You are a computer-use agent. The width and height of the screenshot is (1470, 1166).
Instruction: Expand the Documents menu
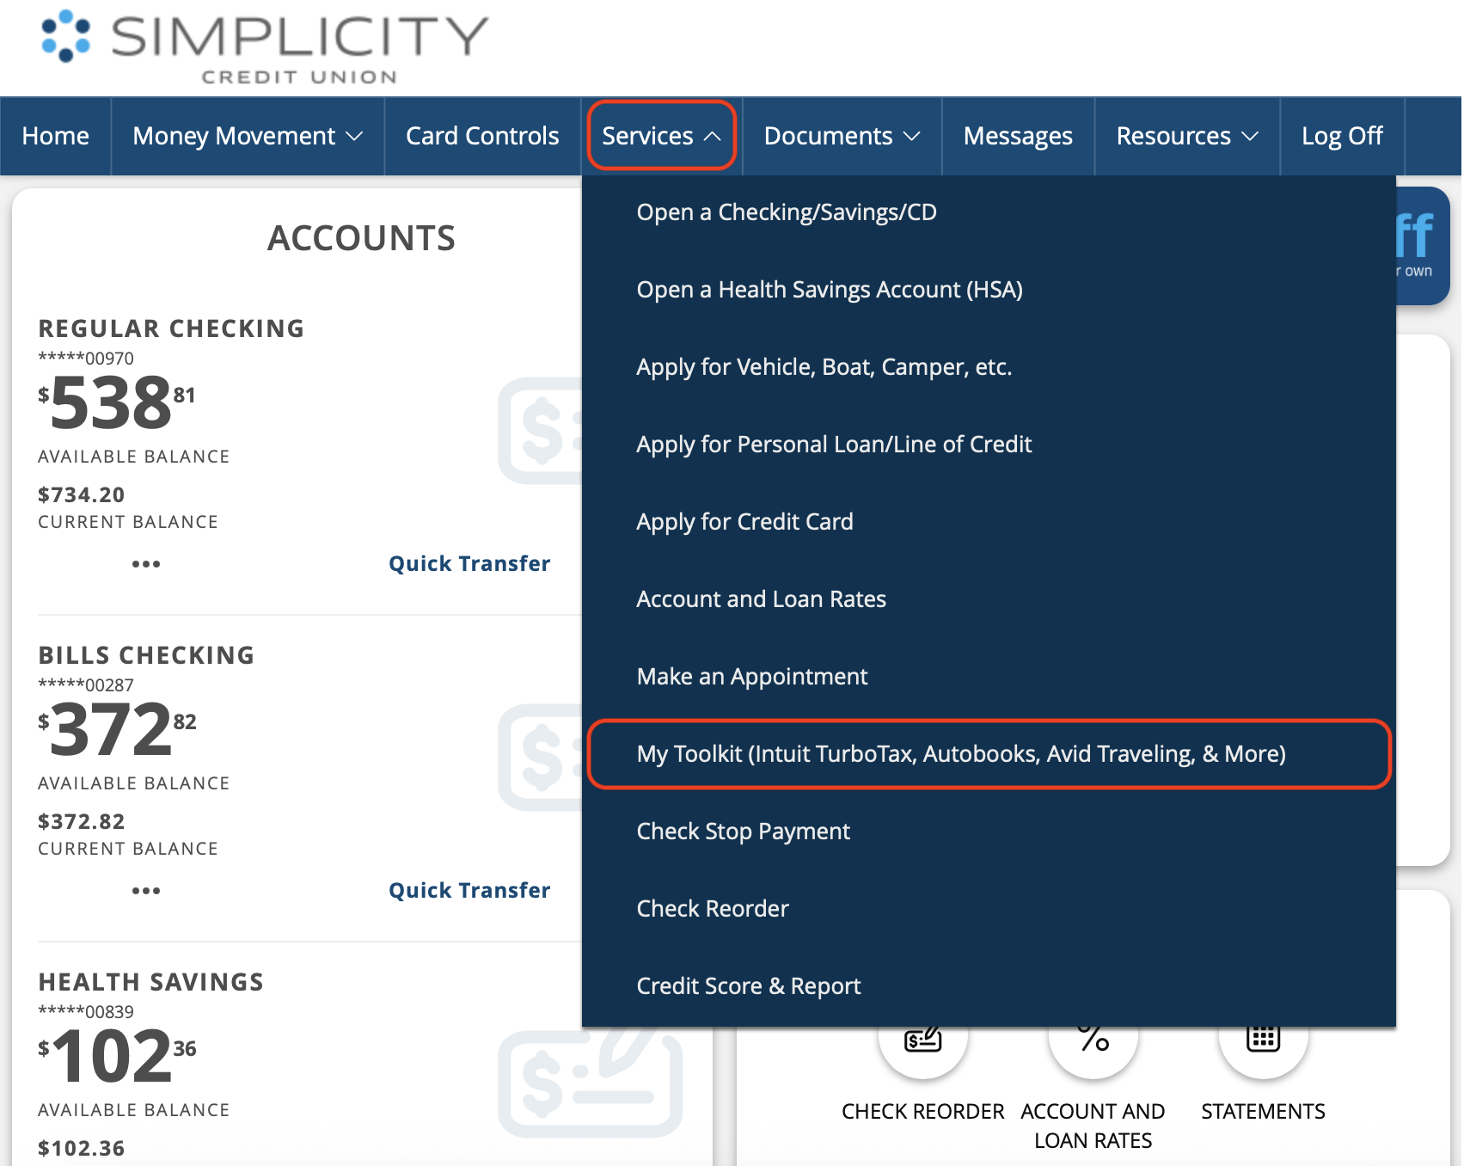coord(842,136)
